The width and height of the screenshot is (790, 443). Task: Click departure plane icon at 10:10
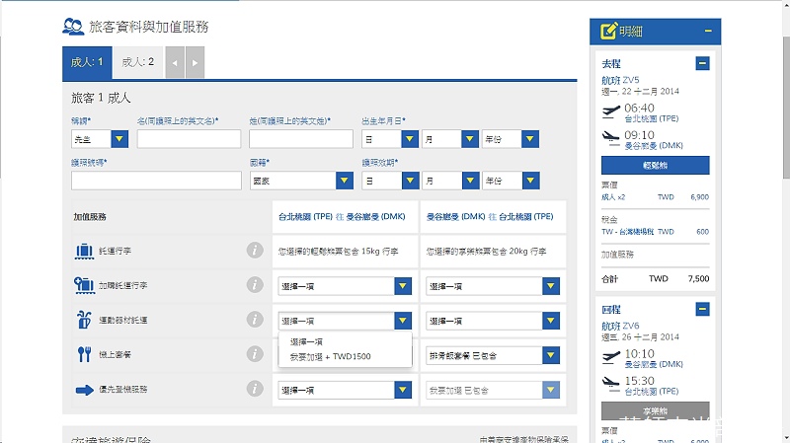click(x=611, y=356)
